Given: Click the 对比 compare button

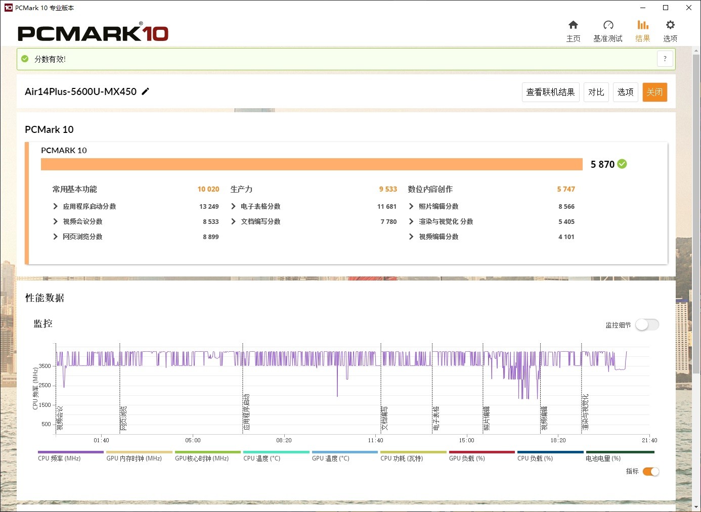Looking at the screenshot, I should (596, 92).
